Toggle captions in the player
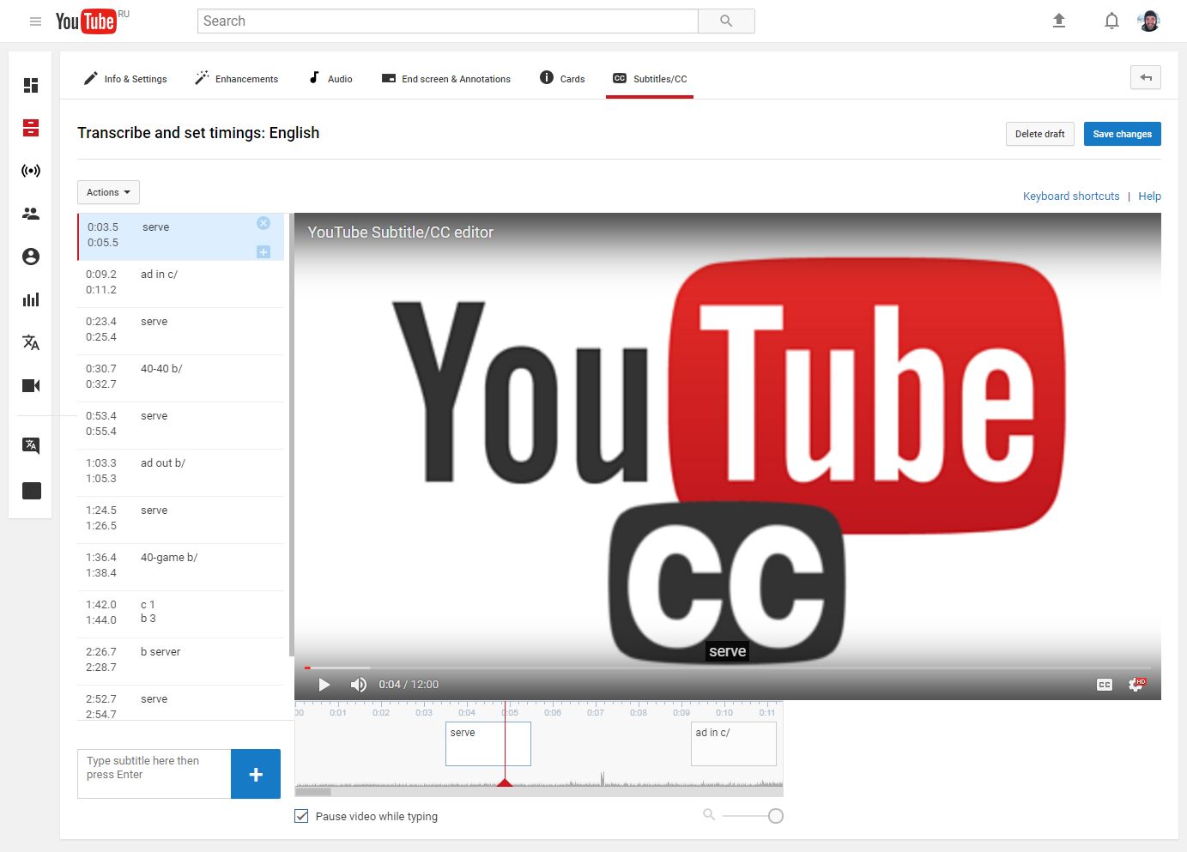The image size is (1187, 852). pos(1105,685)
